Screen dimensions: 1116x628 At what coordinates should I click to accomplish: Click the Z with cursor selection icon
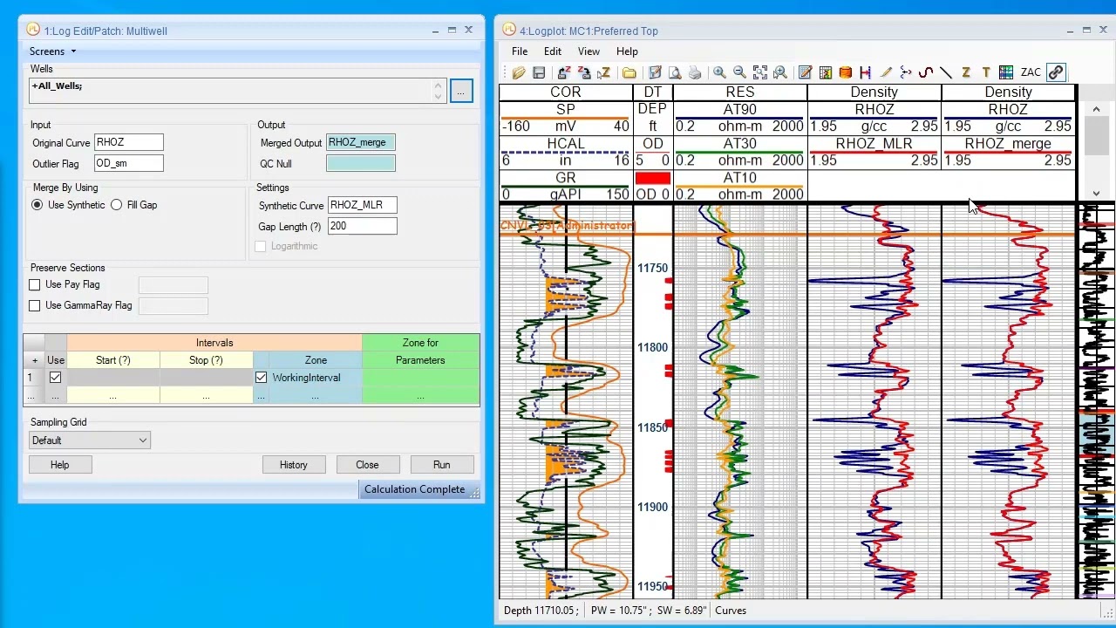(x=603, y=72)
